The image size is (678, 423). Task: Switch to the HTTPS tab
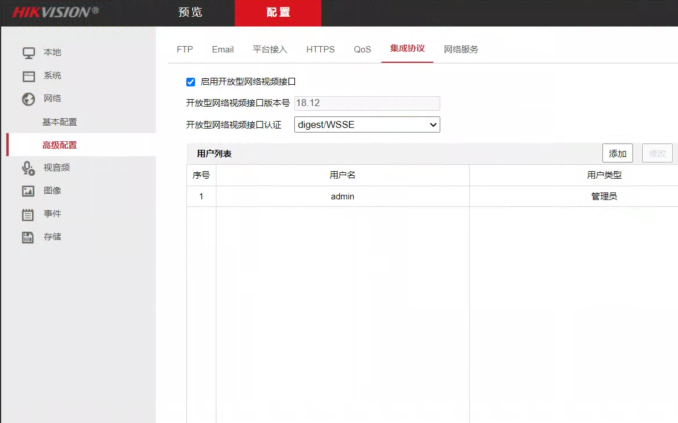[320, 50]
